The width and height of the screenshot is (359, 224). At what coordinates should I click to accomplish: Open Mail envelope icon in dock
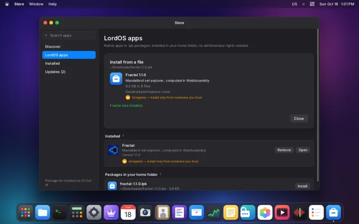tap(196, 213)
